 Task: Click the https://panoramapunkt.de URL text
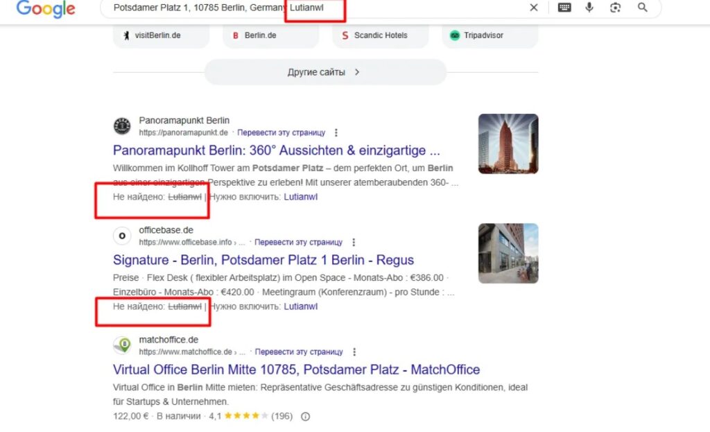[x=183, y=132]
